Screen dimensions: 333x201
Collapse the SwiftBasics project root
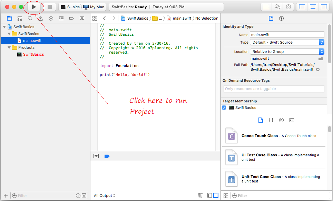(x=4, y=27)
